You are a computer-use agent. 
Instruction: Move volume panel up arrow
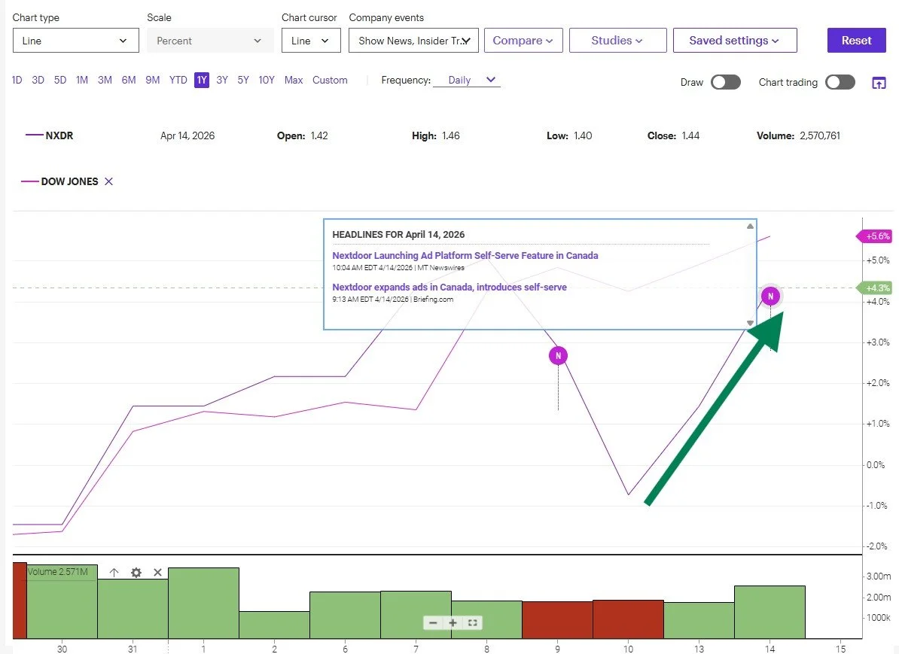pyautogui.click(x=114, y=572)
